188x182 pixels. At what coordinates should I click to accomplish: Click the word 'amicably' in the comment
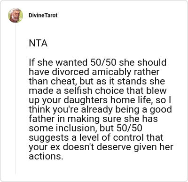tap(111, 72)
